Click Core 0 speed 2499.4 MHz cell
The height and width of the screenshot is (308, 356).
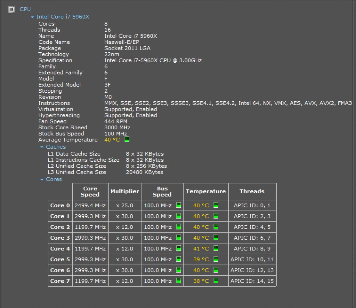tap(90, 206)
